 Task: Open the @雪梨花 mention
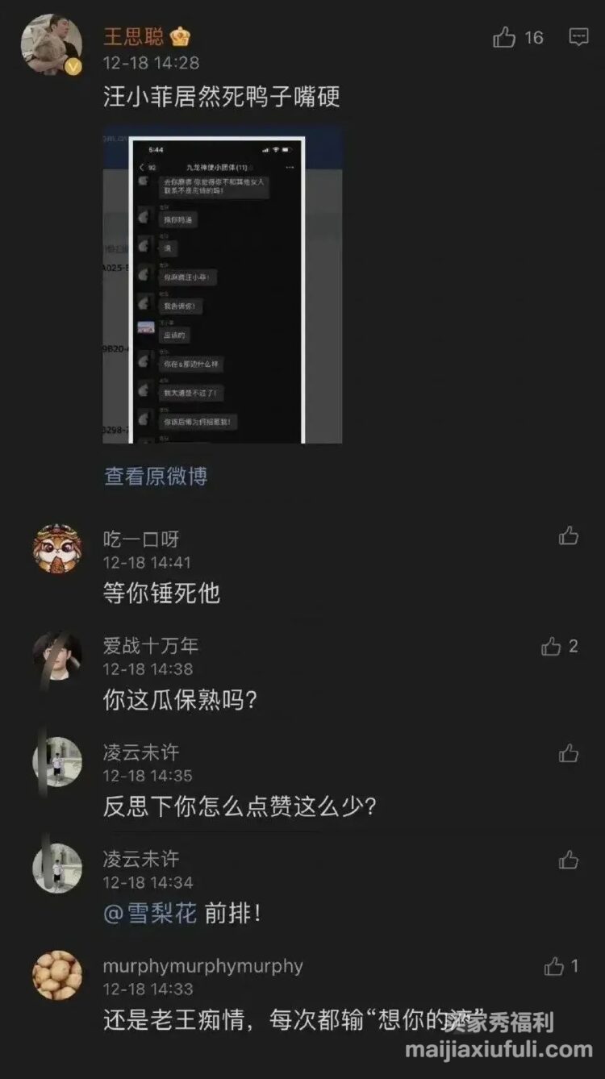pyautogui.click(x=150, y=914)
